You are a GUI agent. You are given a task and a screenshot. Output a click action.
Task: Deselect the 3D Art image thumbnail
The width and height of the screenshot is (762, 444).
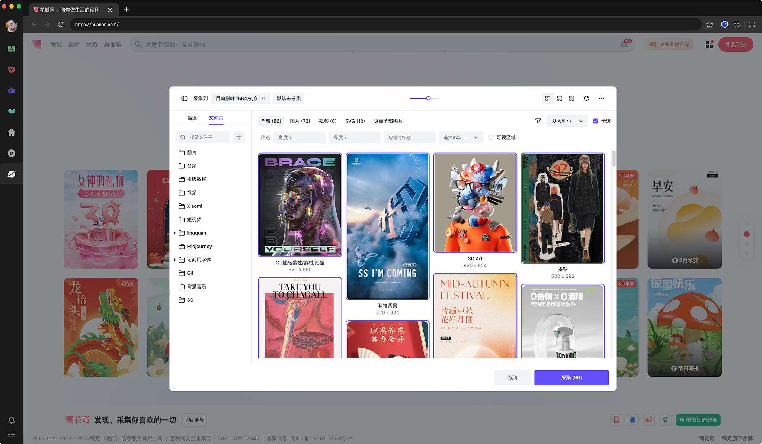coord(475,203)
